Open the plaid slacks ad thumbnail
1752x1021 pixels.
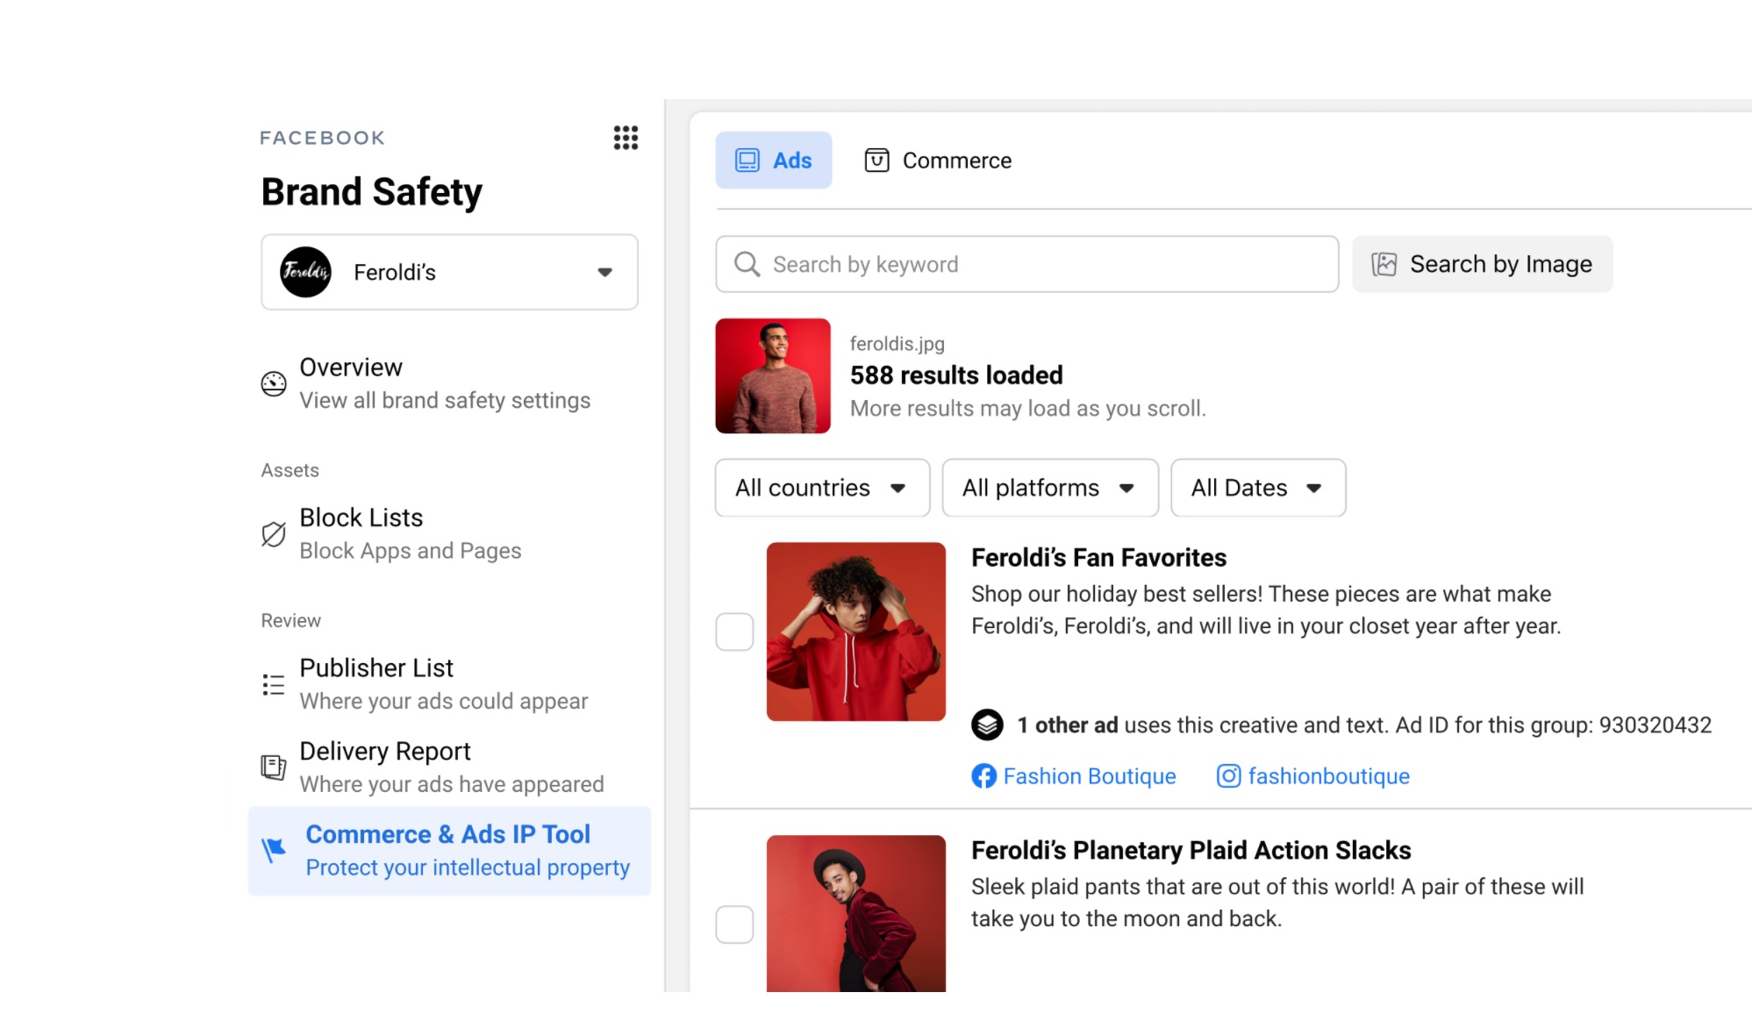pyautogui.click(x=856, y=914)
